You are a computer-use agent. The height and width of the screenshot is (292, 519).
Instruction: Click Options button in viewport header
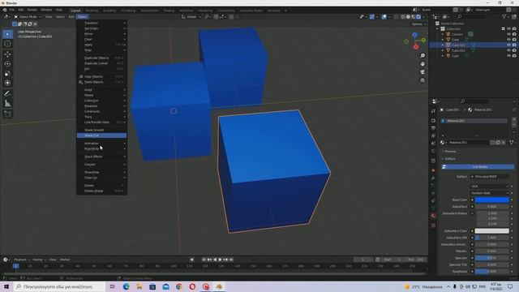(x=418, y=24)
